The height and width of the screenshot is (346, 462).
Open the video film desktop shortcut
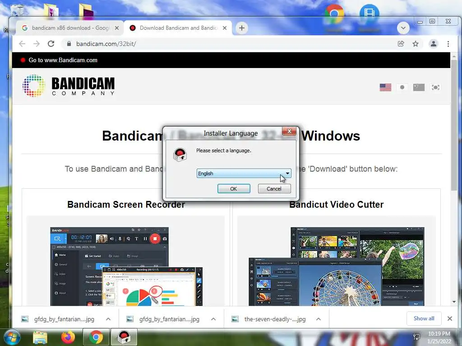[369, 14]
